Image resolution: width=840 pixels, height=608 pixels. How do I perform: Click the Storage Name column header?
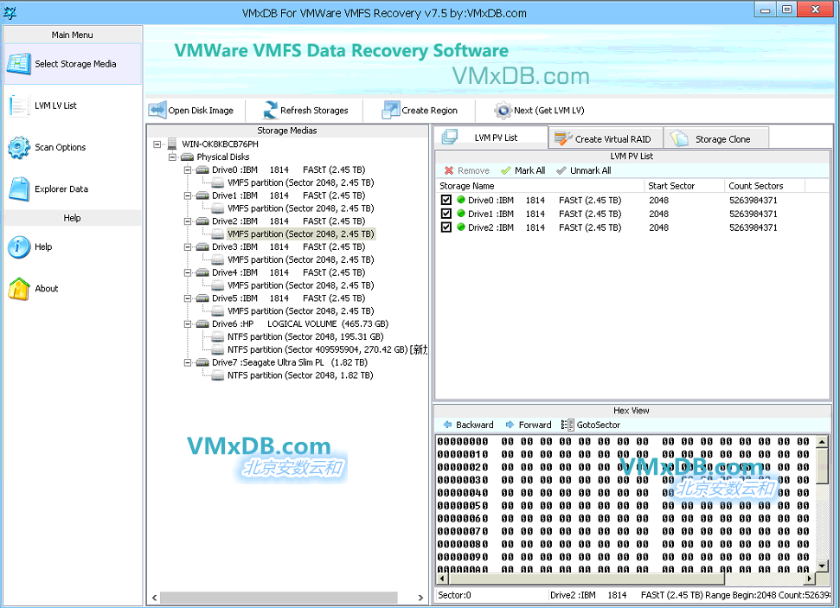[x=540, y=186]
